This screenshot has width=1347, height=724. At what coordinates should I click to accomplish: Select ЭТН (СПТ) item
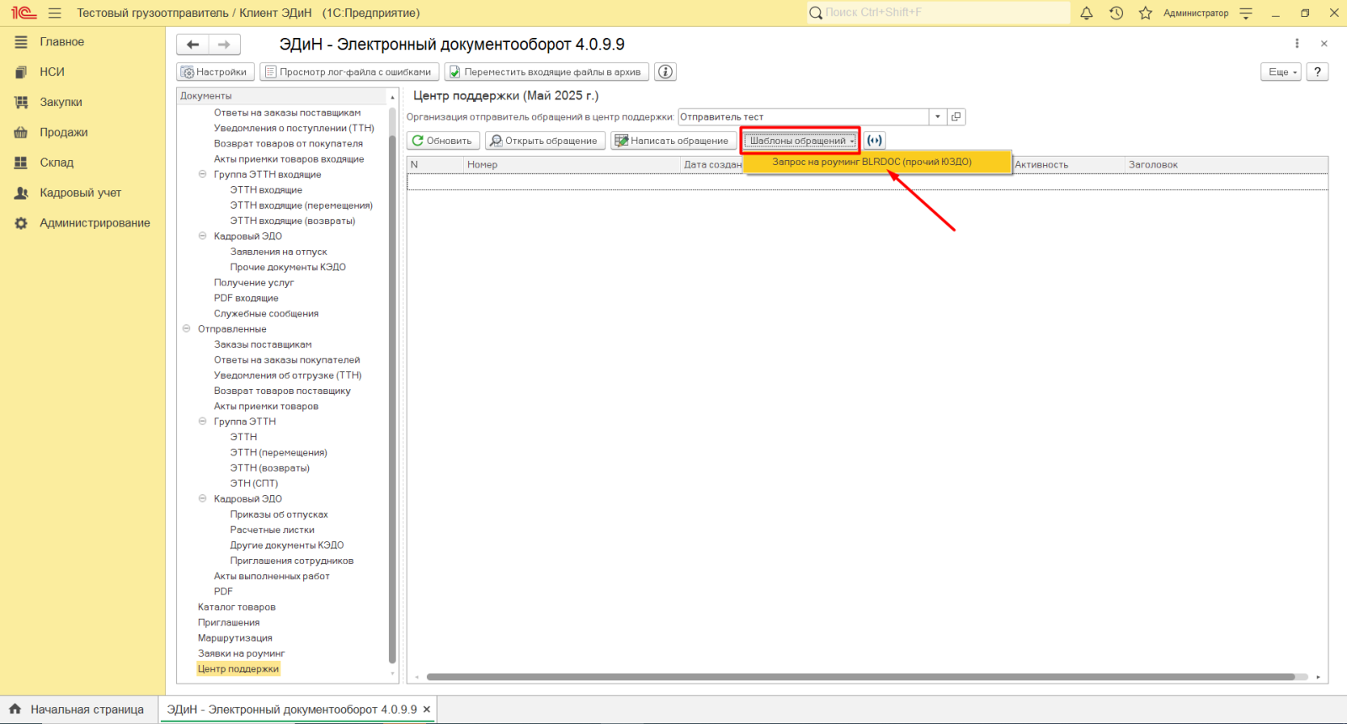point(253,483)
